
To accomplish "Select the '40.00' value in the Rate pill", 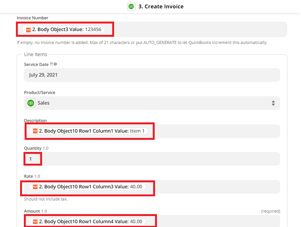I will pyautogui.click(x=136, y=186).
